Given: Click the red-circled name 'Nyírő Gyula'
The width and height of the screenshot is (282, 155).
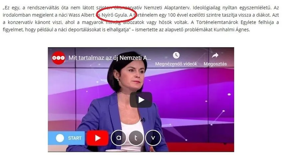Looking at the screenshot, I should tap(115, 15).
